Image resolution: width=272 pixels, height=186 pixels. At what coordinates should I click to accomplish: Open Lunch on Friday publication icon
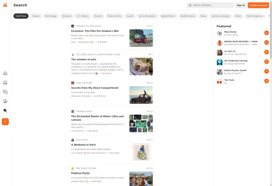pyautogui.click(x=73, y=83)
